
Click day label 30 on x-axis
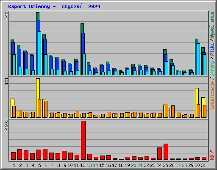coord(197,165)
